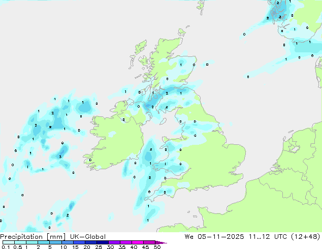The width and height of the screenshot is (322, 249).
Task: Click the '0.5' legend scale value
Action: (17, 247)
